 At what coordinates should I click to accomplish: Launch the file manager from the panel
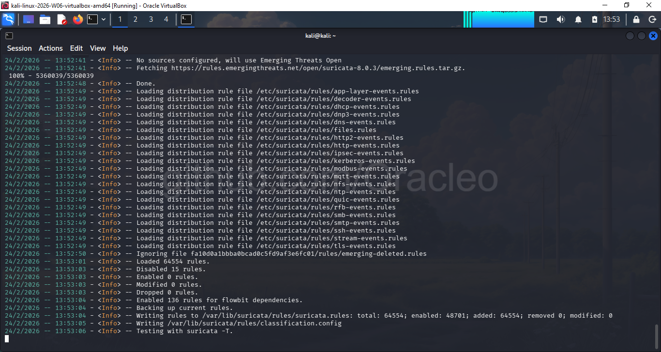(45, 19)
